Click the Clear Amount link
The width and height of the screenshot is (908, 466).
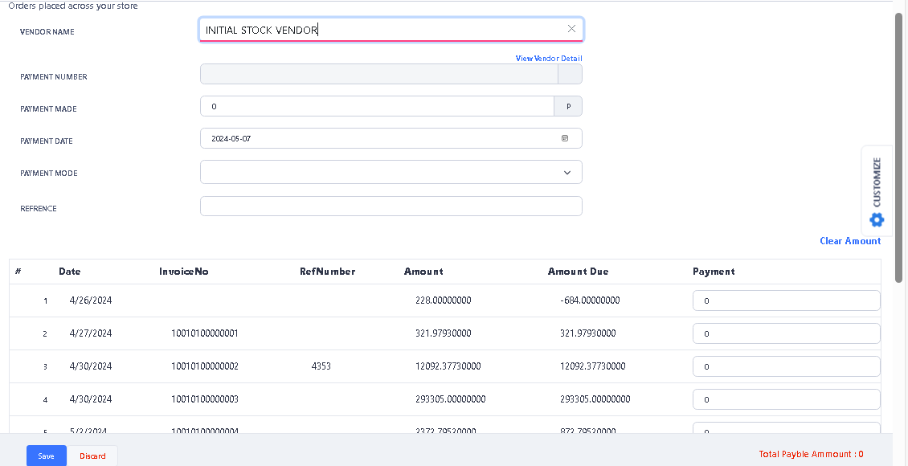tap(850, 241)
